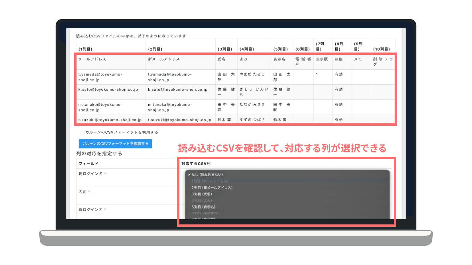Click the ガルーンのCSVフォーマットを確認する button
Image resolution: width=472 pixels, height=265 pixels.
115,144
